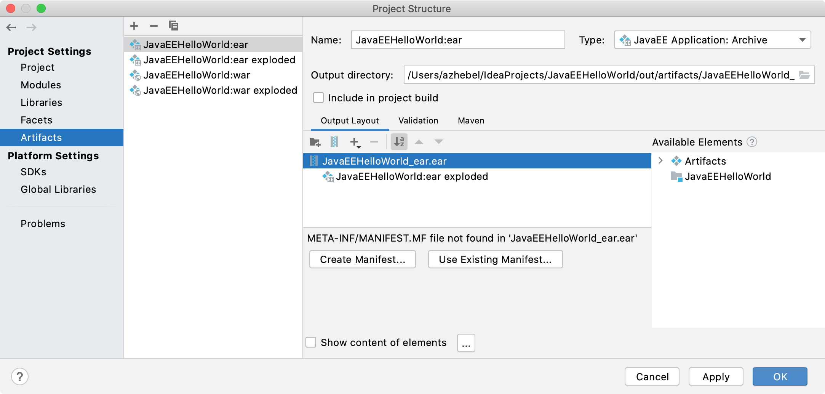The width and height of the screenshot is (825, 394).
Task: Switch to the Validation tab
Action: [x=418, y=120]
